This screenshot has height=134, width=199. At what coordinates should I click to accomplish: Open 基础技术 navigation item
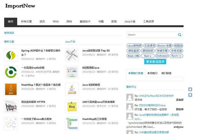tap(85, 22)
